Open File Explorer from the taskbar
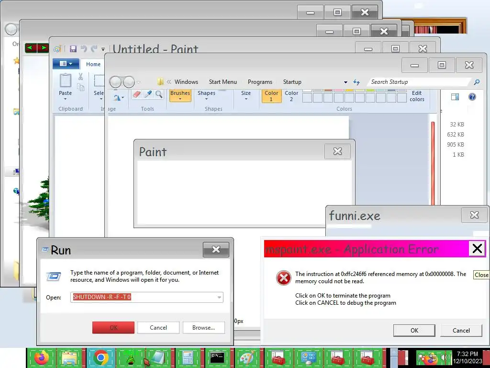This screenshot has width=490, height=368. click(70, 357)
